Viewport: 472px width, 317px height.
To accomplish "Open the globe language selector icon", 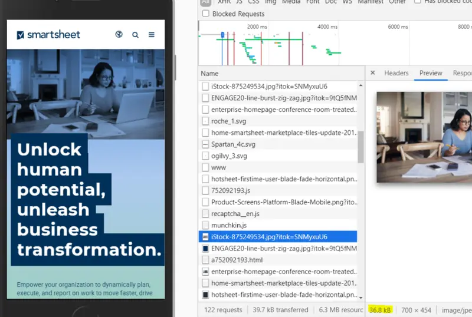I will (119, 35).
